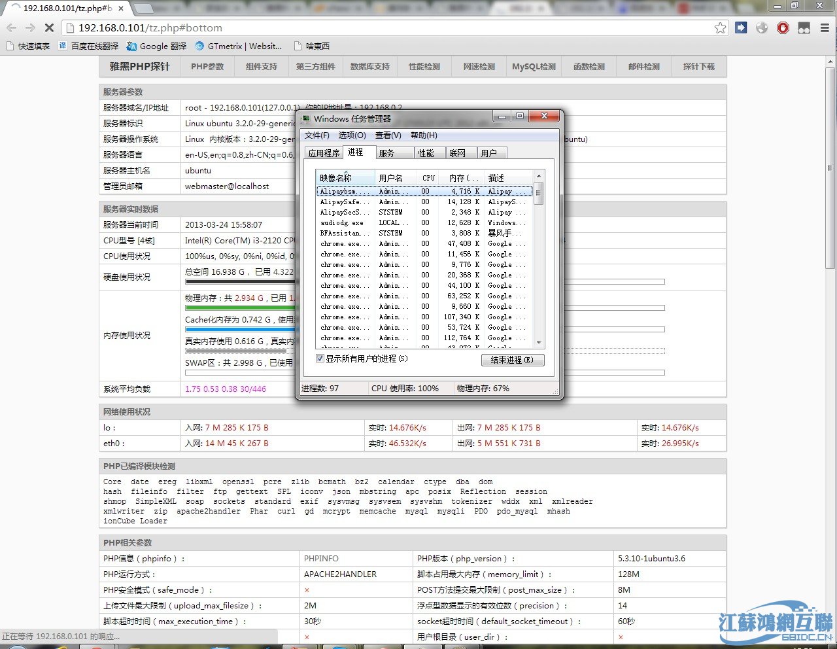Open the 查看(V) menu in Task Manager
This screenshot has width=837, height=649.
pos(388,135)
